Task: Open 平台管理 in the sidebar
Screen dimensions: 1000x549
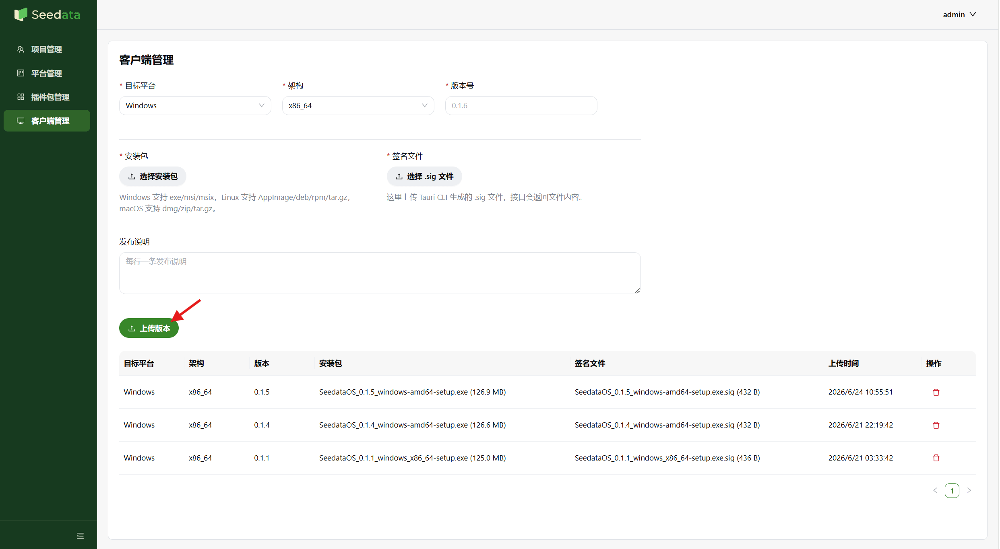Action: point(47,73)
